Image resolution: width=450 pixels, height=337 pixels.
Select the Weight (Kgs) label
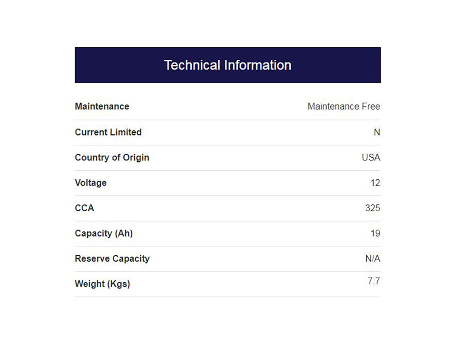(x=103, y=284)
